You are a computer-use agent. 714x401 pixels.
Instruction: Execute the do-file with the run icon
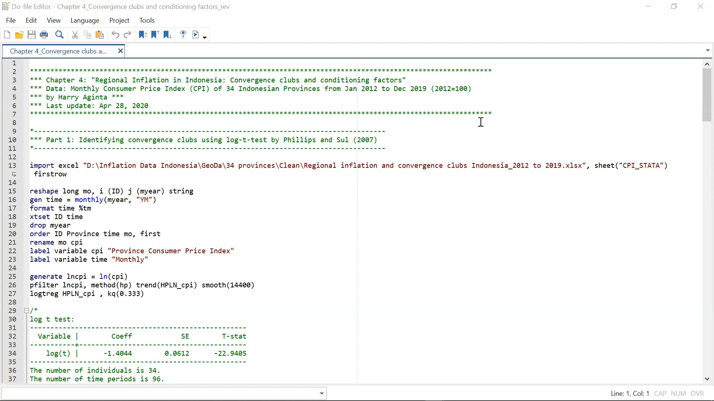tap(196, 35)
